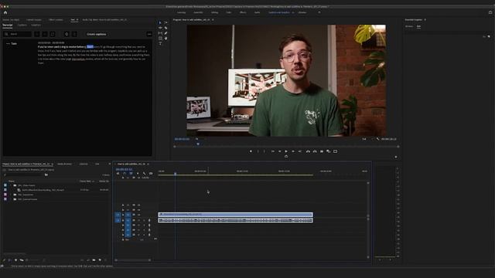Viewport: 495px width, 278px height.
Task: Open the Effect Controls panel tab
Action: (56, 19)
